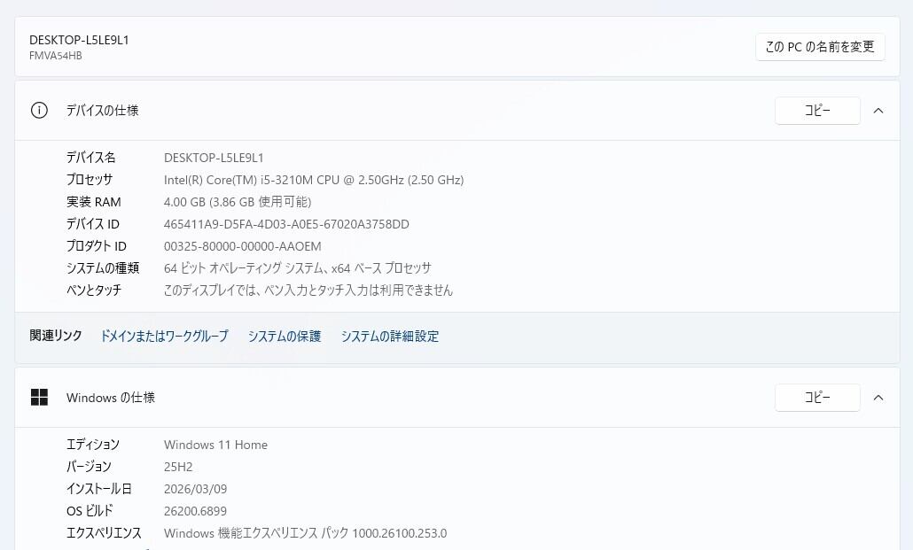The image size is (913, 550).
Task: Select the Windows 11 Home edition value
Action: click(215, 445)
